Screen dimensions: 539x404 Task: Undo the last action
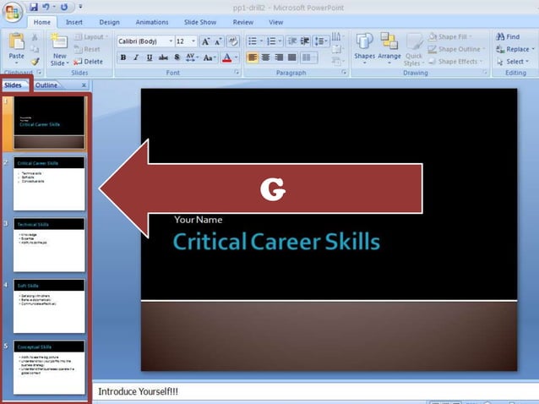pyautogui.click(x=46, y=7)
